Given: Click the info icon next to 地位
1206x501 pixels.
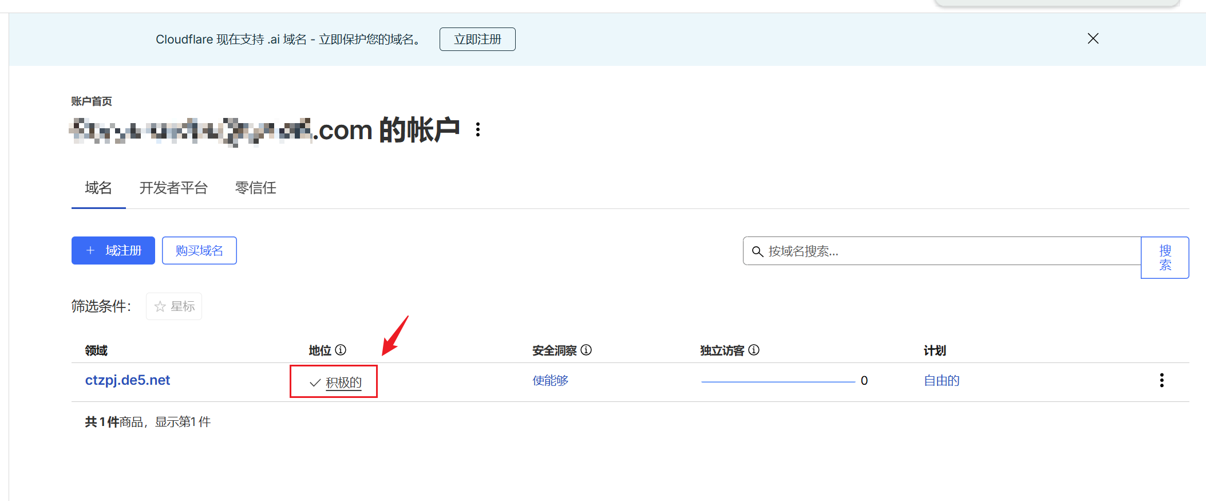Looking at the screenshot, I should click(x=341, y=350).
